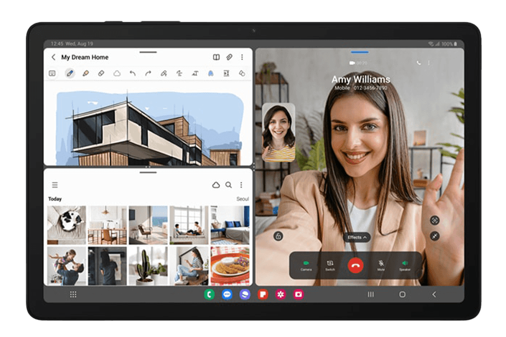This screenshot has height=337, width=506.
Task: Choose the Eraser tool
Action: click(101, 73)
